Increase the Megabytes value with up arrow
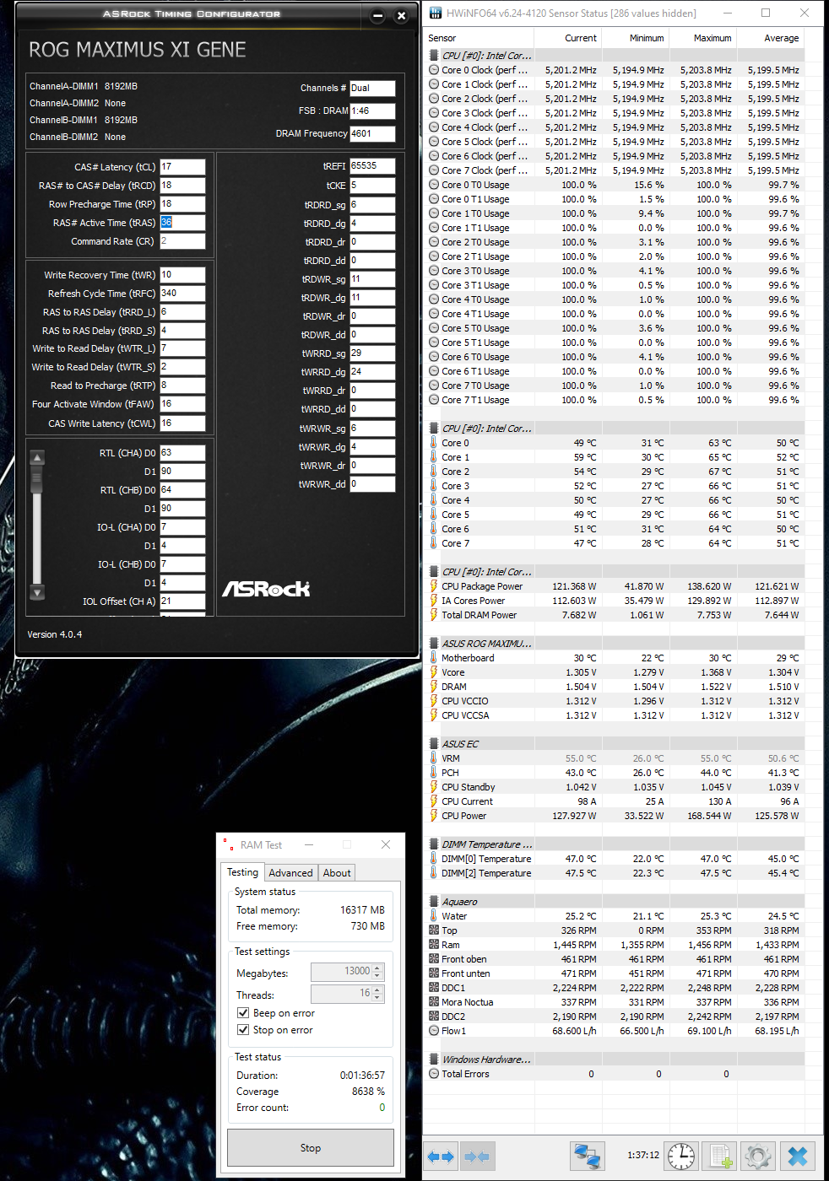The height and width of the screenshot is (1181, 829). click(378, 968)
